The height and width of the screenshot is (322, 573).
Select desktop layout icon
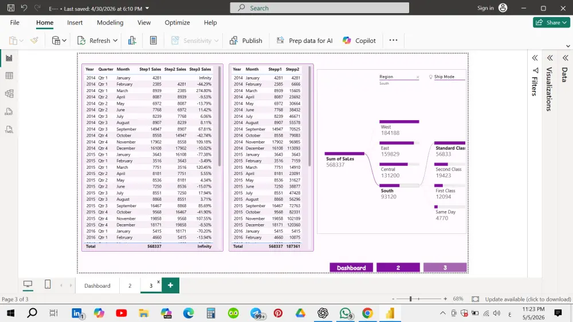click(x=28, y=284)
